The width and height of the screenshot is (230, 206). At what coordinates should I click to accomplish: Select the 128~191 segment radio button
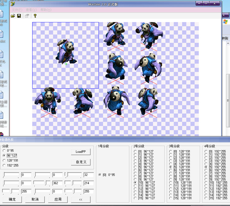4,160
